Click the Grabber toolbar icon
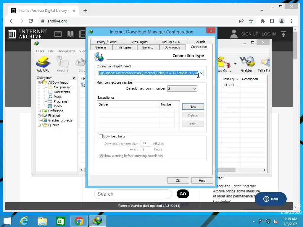 tap(247, 64)
